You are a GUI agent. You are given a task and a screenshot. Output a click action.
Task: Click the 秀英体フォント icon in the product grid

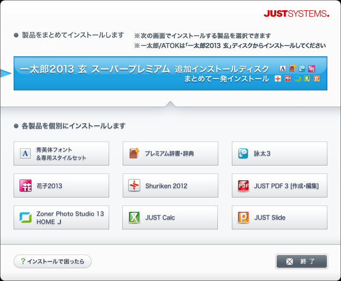pyautogui.click(x=25, y=154)
